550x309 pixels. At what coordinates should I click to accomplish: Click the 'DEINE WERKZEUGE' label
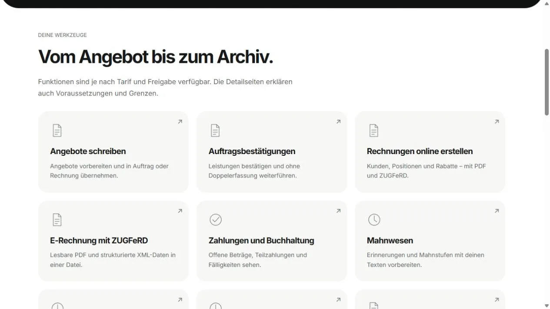(62, 35)
